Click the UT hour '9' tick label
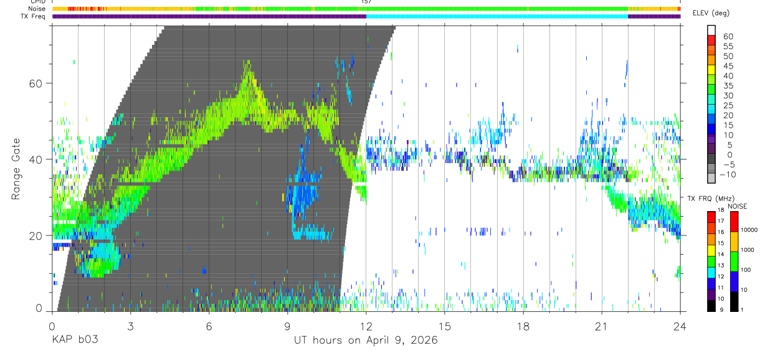The image size is (765, 353). 287,326
